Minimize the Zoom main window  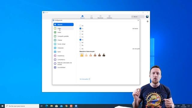click(139, 13)
